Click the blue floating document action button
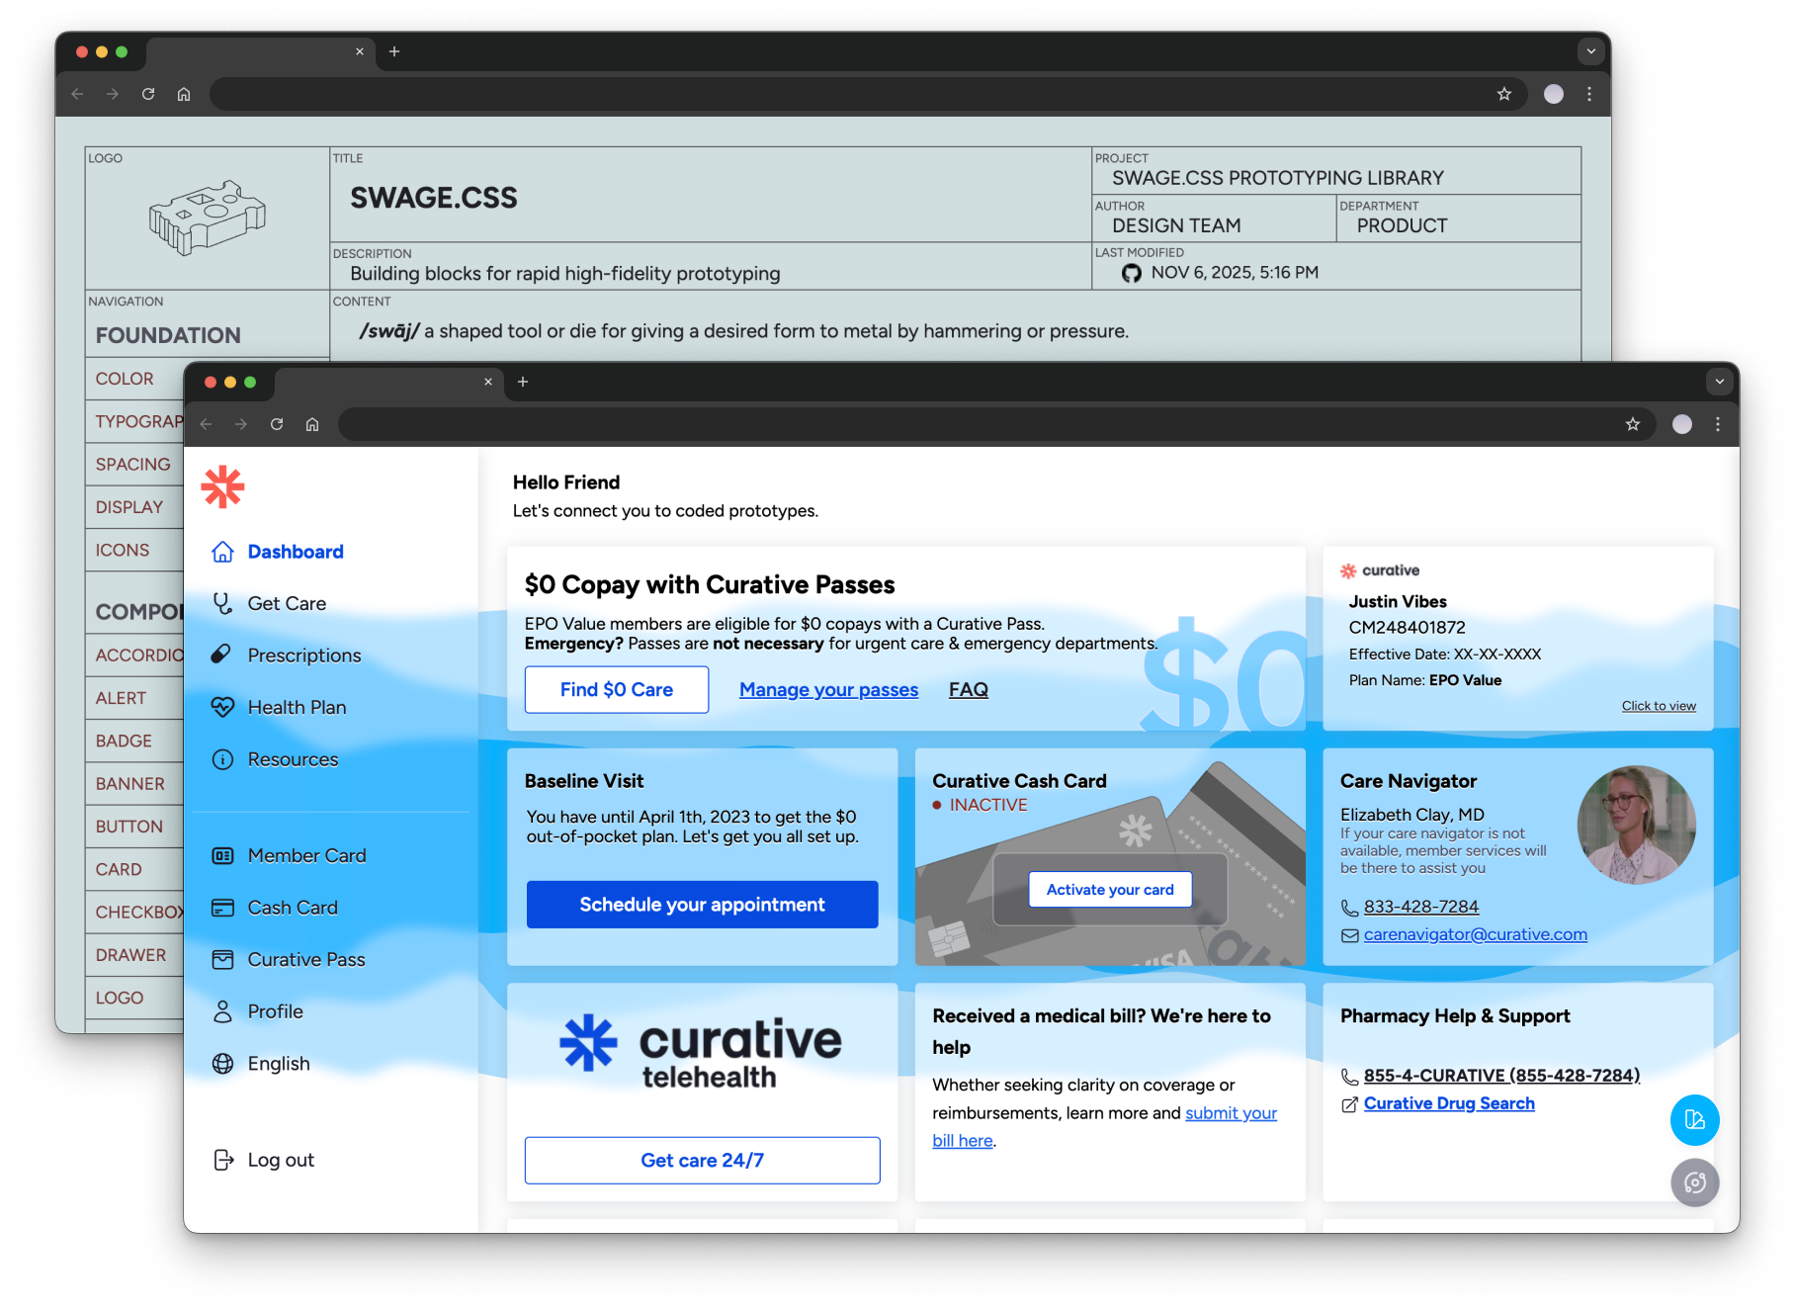 pyautogui.click(x=1694, y=1120)
